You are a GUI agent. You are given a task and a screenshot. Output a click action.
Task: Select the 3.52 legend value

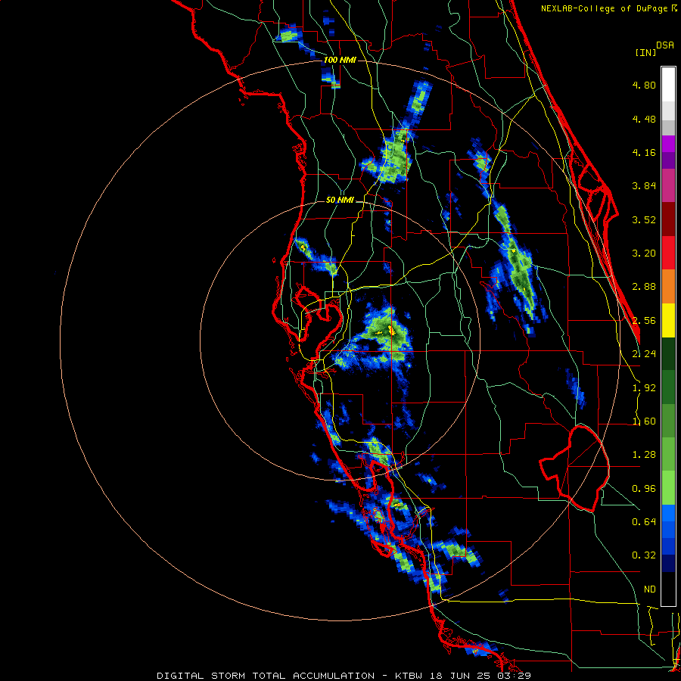click(x=644, y=219)
